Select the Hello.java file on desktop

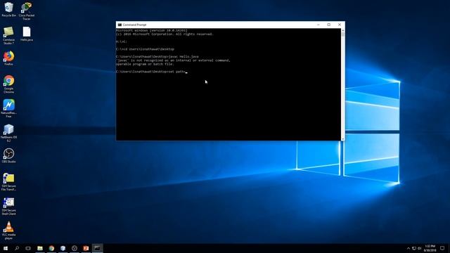(x=27, y=34)
